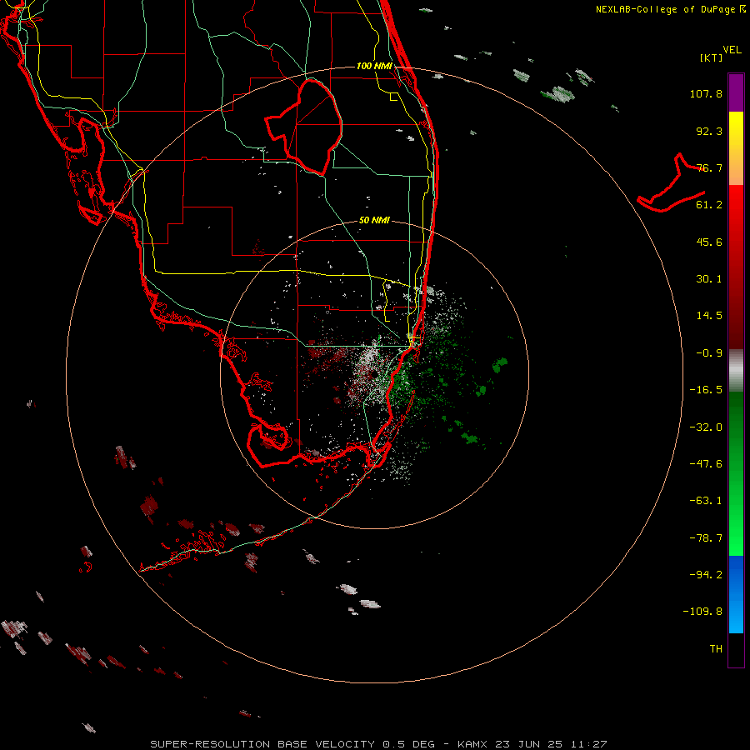Click the SUPER-RESOLUTION BASE VELOCITY caption
Viewport: 750px width, 750px height.
[379, 744]
